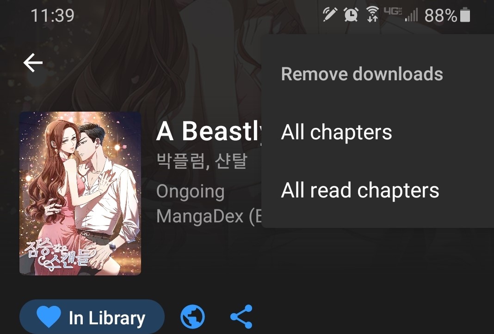Tap the 11:39 clock in status bar
This screenshot has width=494, height=334.
(x=52, y=15)
